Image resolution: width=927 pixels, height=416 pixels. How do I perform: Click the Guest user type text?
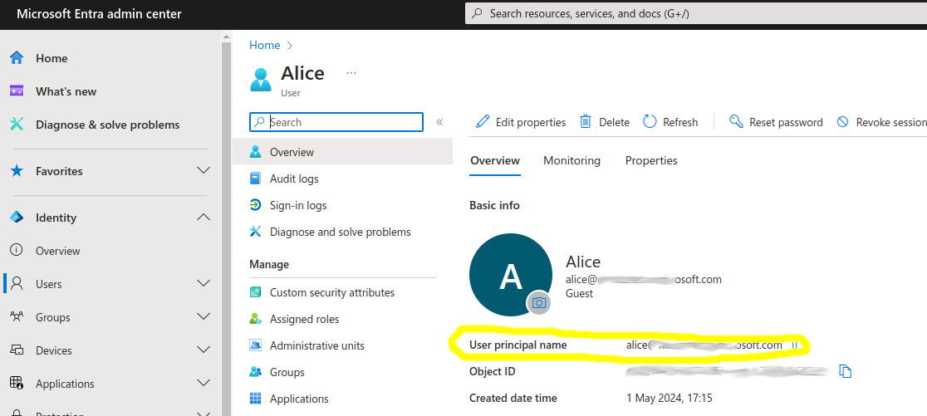pos(580,293)
